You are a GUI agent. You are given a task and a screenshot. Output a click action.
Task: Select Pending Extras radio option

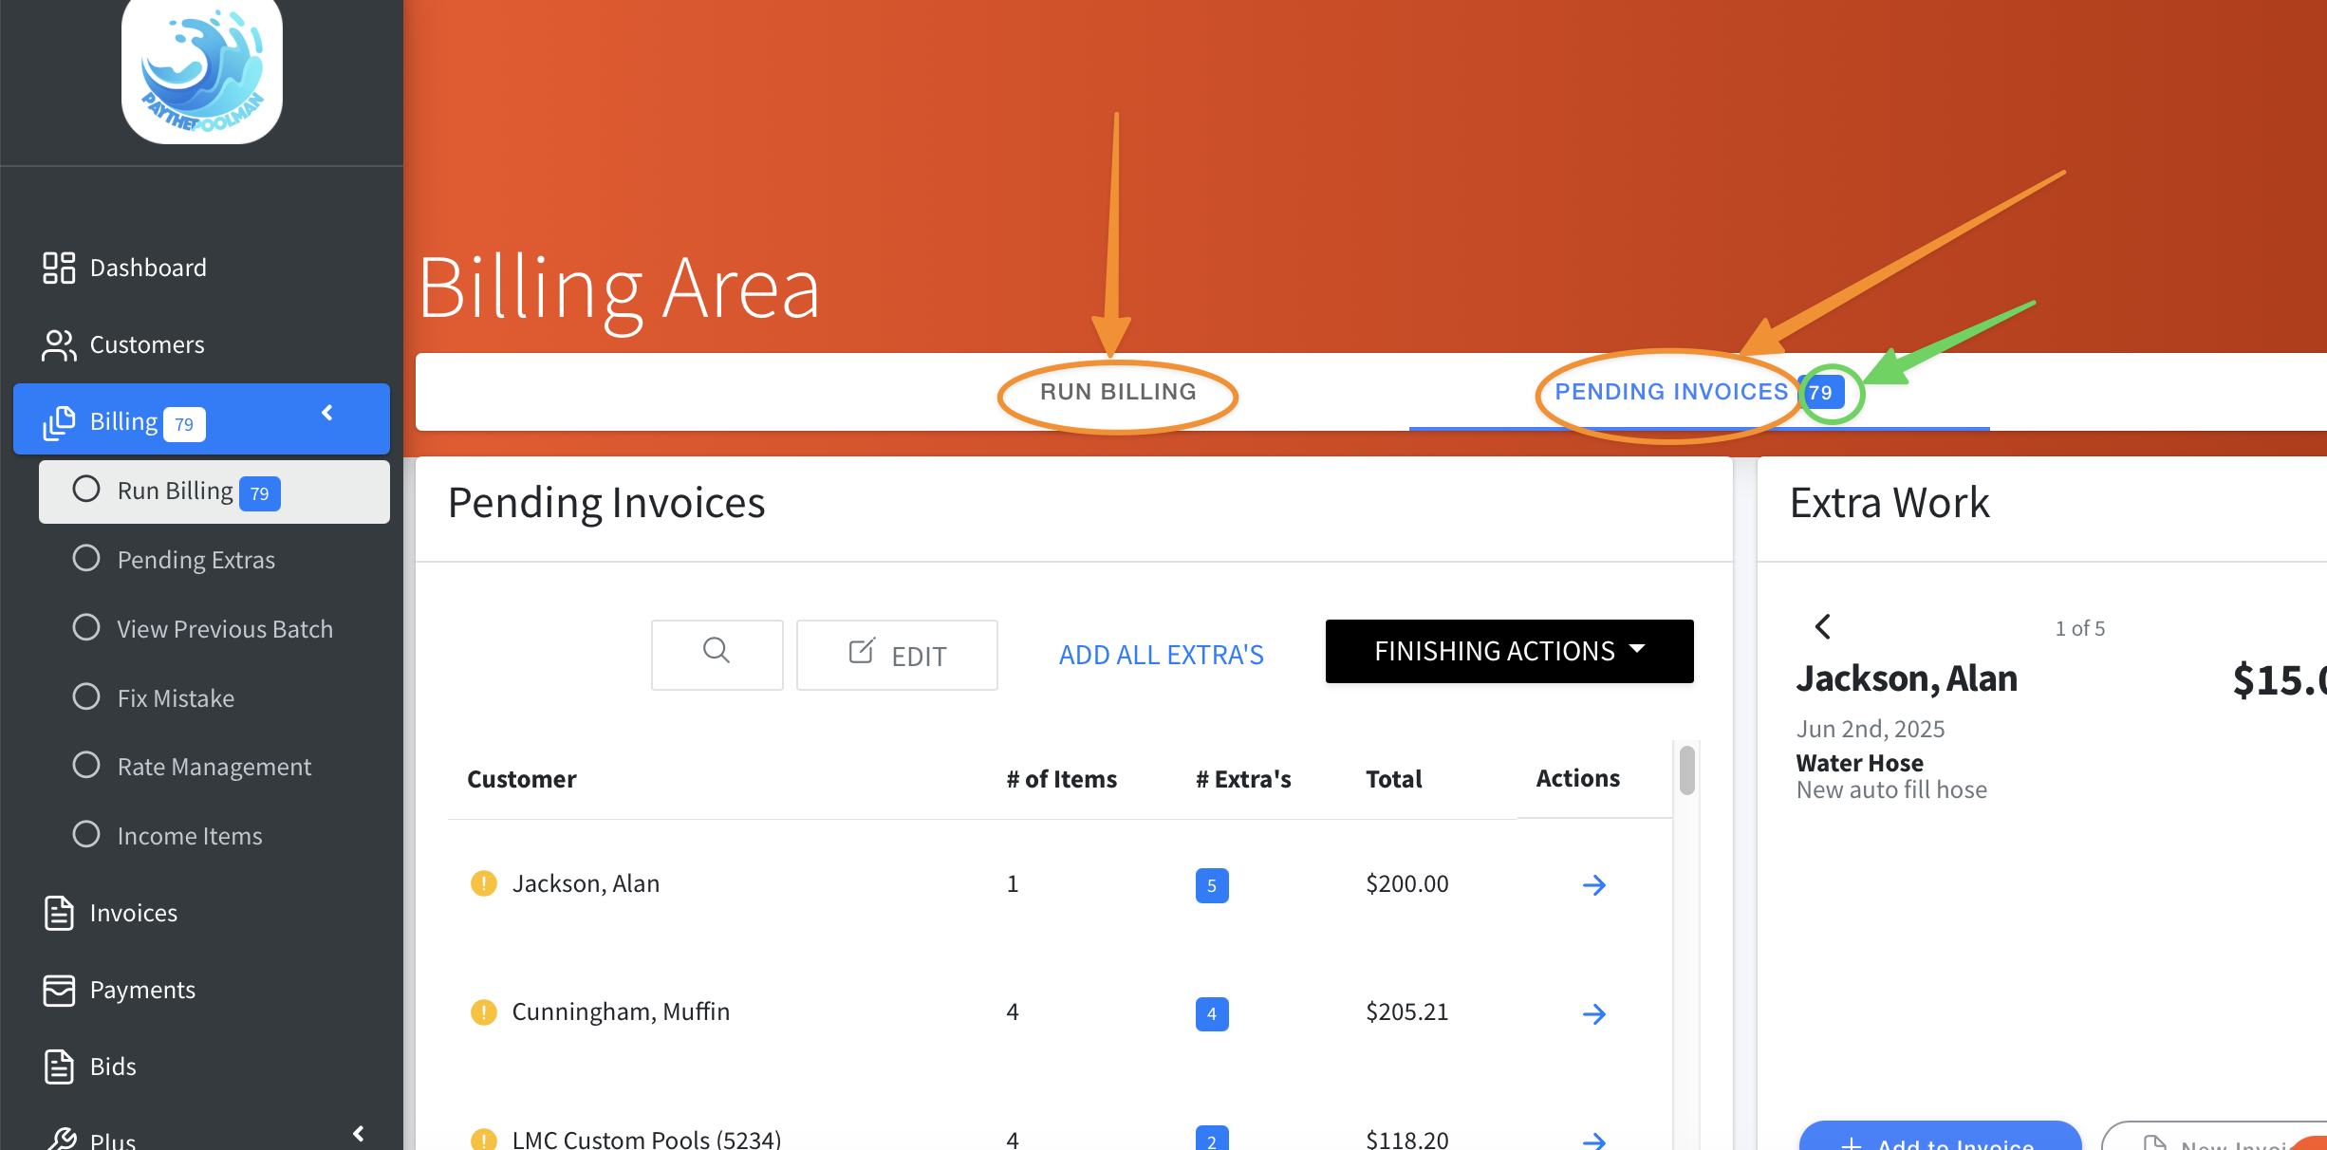tap(86, 559)
